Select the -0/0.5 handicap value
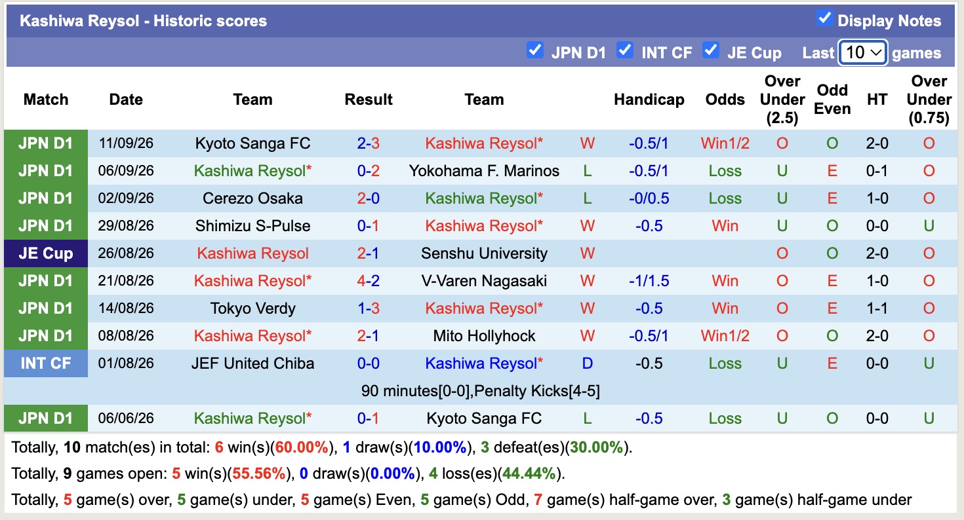The height and width of the screenshot is (520, 964). 649,198
